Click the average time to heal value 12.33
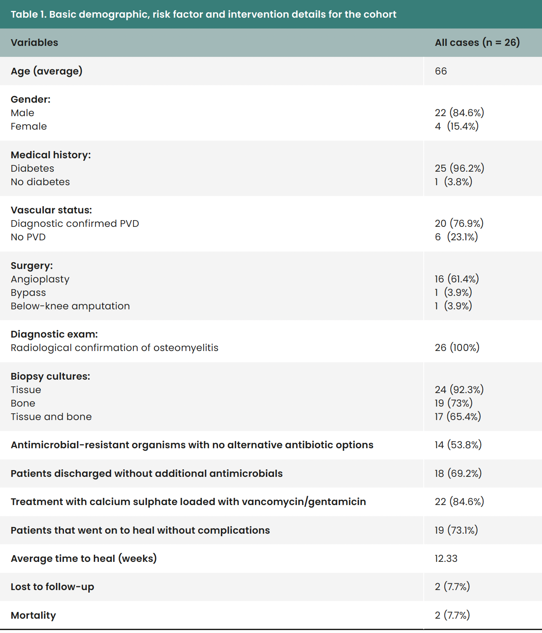The width and height of the screenshot is (542, 633). 446,559
